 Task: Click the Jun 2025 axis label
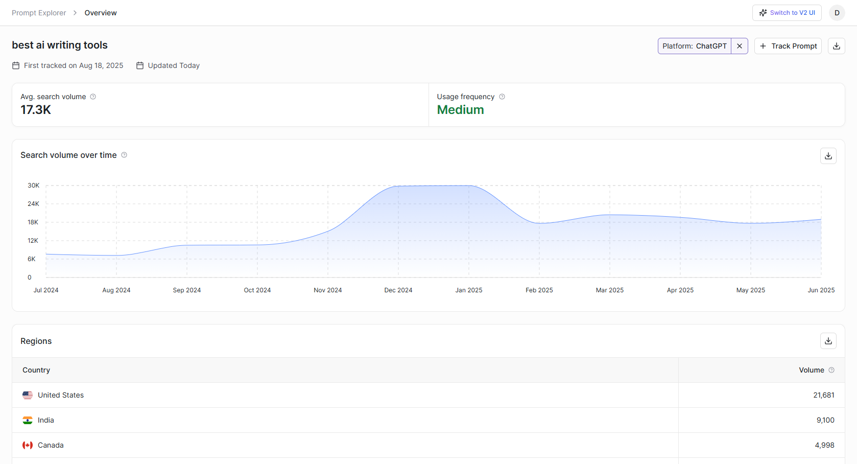821,290
